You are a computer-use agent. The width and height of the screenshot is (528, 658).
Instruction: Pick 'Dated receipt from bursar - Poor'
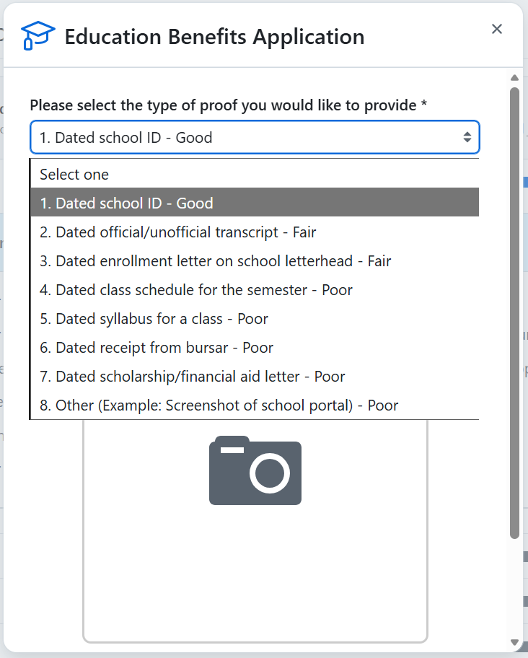157,348
